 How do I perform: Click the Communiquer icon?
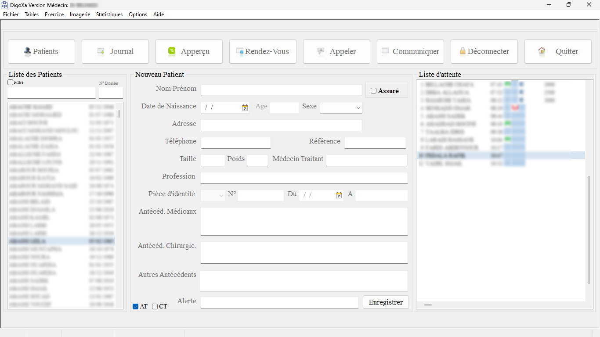(x=385, y=51)
